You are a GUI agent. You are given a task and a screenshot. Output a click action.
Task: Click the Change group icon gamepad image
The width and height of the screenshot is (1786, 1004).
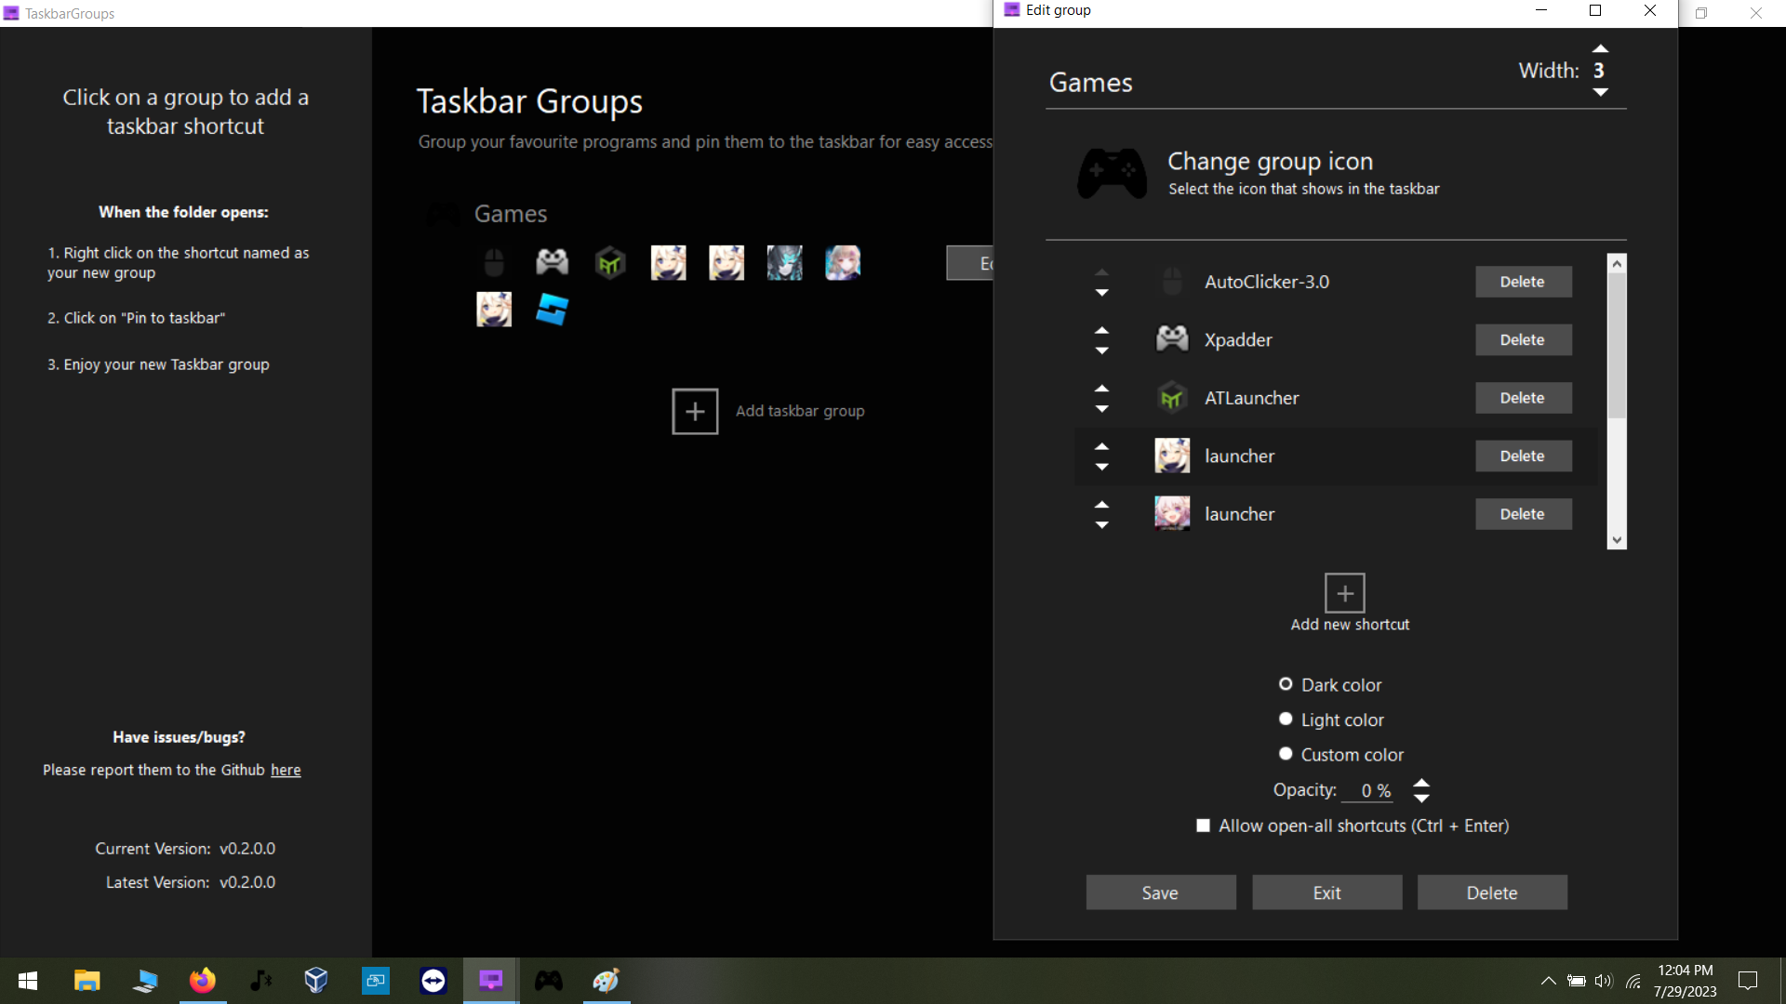point(1111,173)
